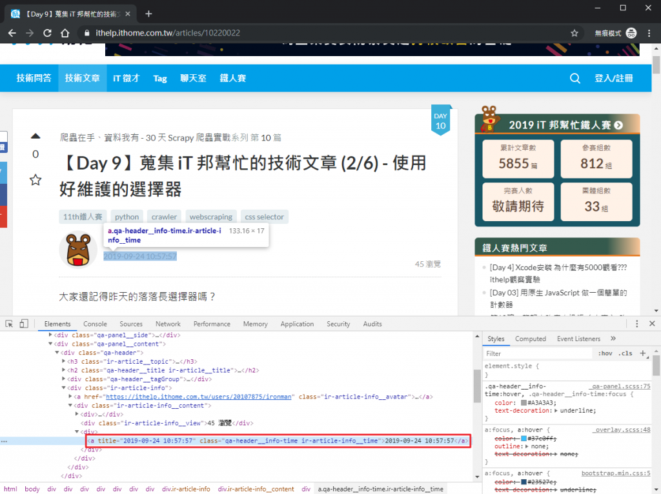
Task: Click the #A3A3A3 color swatch
Action: click(524, 403)
